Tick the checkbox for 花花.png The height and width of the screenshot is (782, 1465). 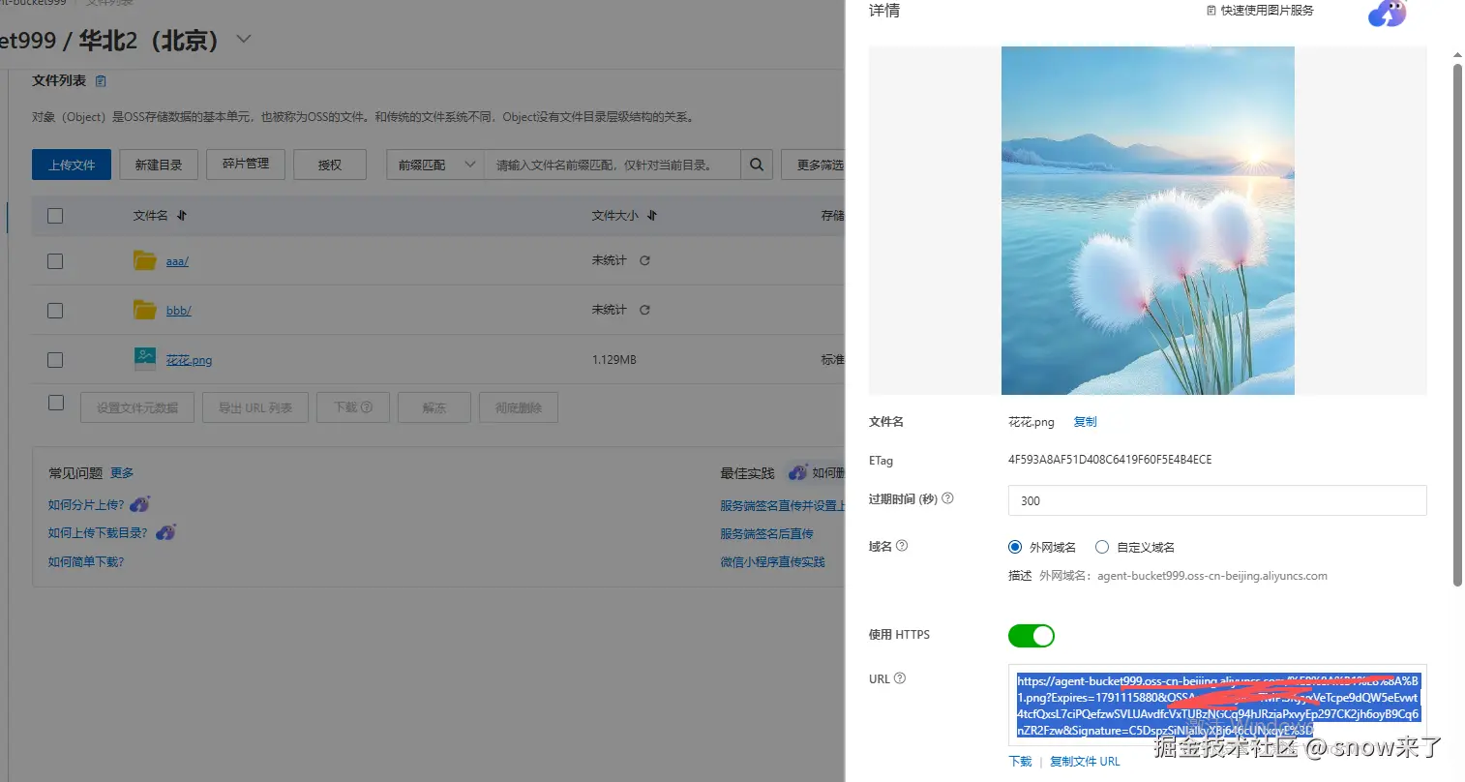(55, 360)
